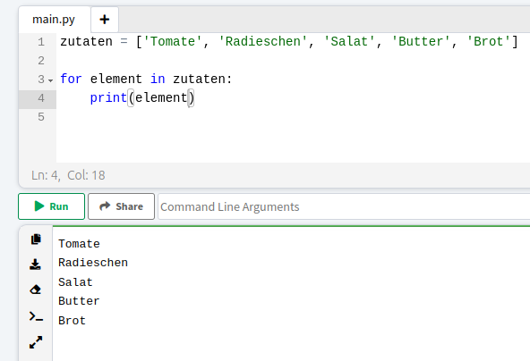Switch to the main.py tab
The image size is (530, 361).
(x=54, y=20)
